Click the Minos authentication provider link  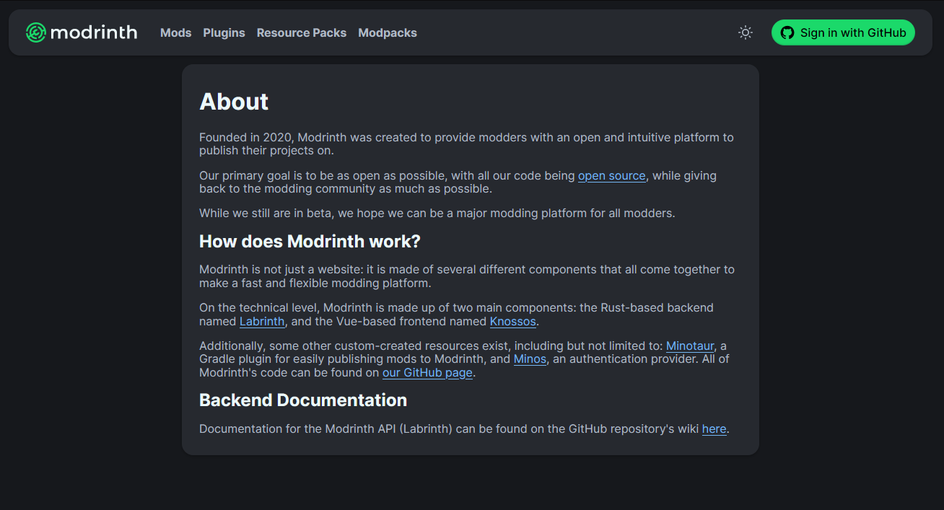530,359
